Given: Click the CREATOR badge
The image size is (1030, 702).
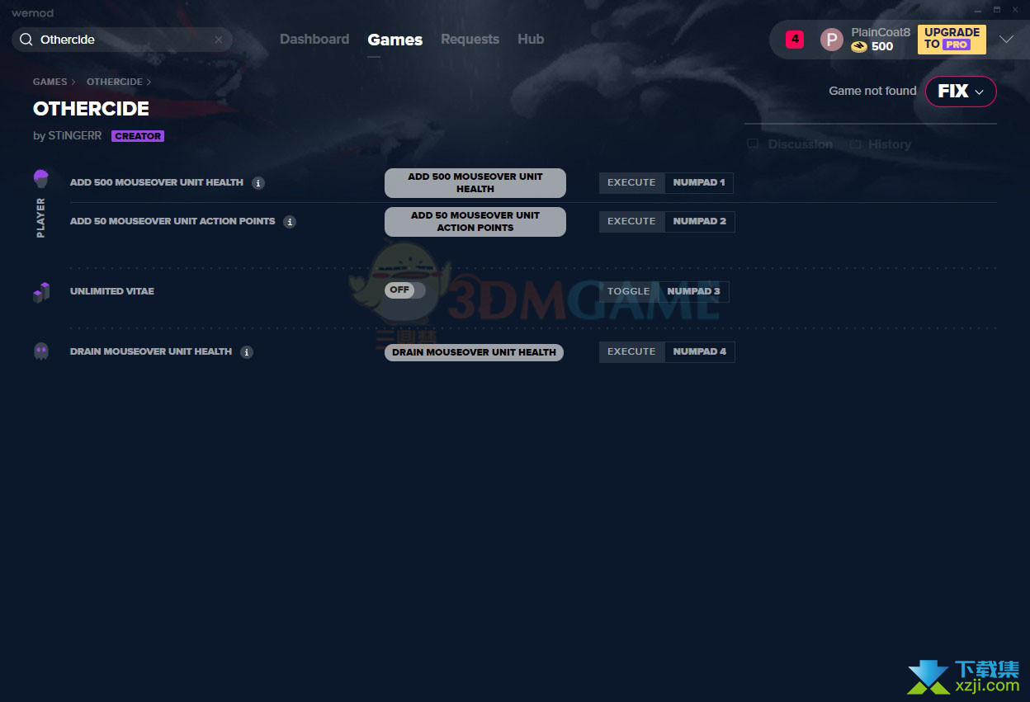Looking at the screenshot, I should (x=138, y=136).
